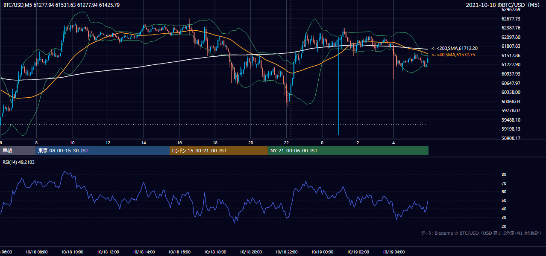The image size is (546, 256).
Task: Click price axis label 60647.97
Action: point(511,83)
